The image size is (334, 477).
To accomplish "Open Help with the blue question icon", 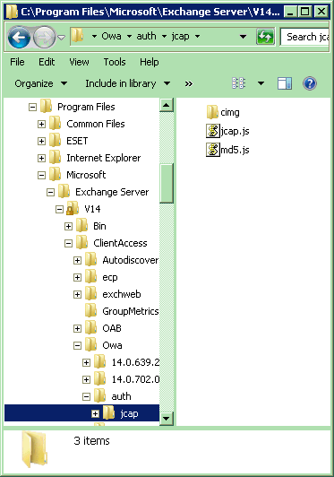I will (x=310, y=83).
